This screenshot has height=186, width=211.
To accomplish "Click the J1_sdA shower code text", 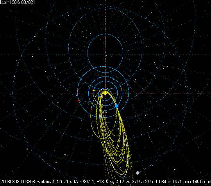I will [71, 182].
